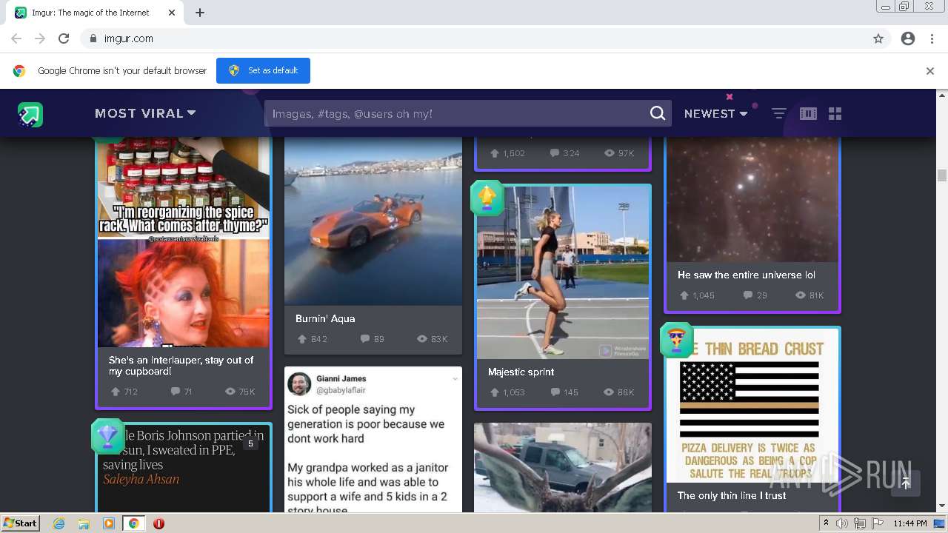948x533 pixels.
Task: Open "He saw the entire universe lol" title
Action: pos(747,275)
